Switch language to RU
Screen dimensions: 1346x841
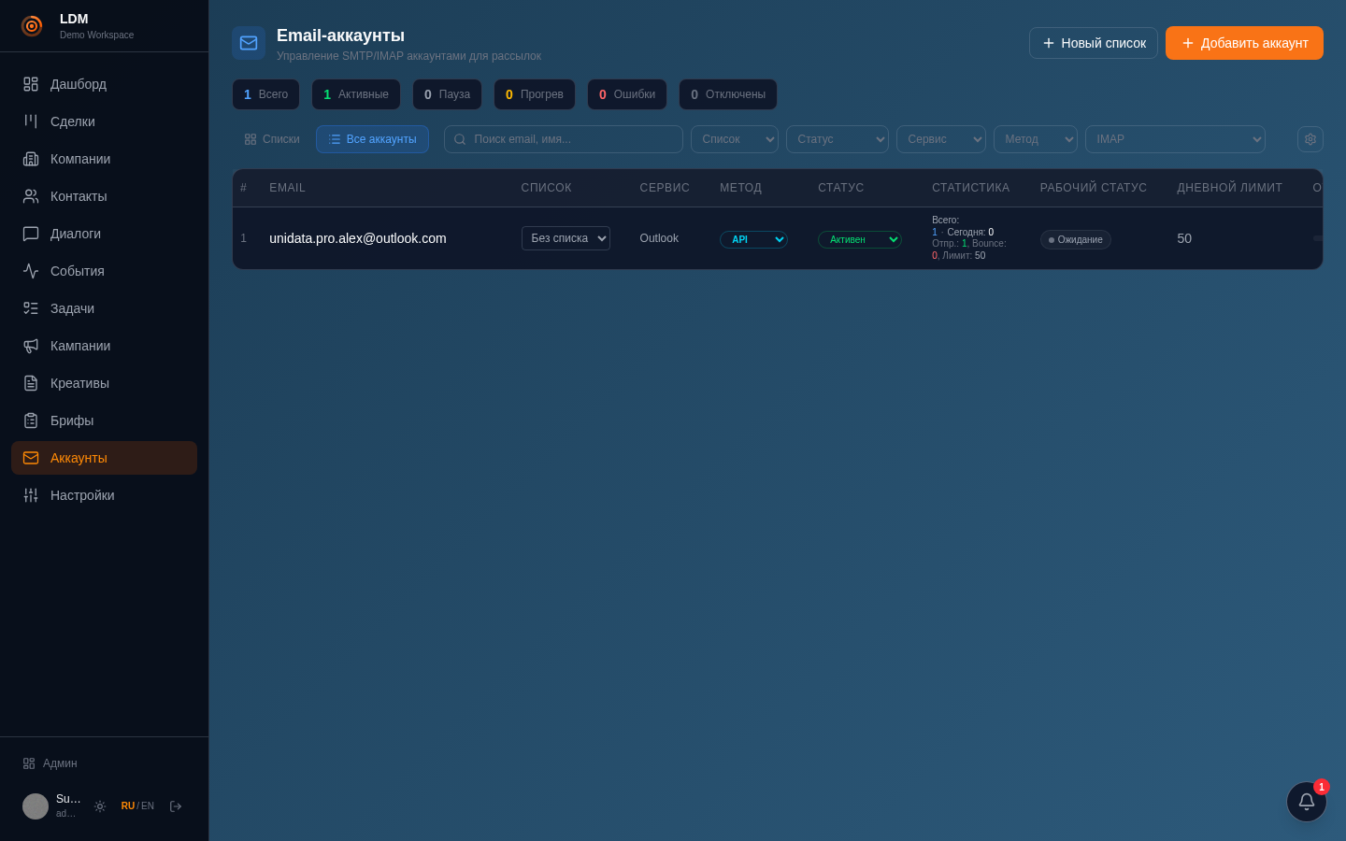pos(128,806)
